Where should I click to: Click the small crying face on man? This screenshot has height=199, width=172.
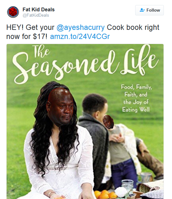(108, 122)
